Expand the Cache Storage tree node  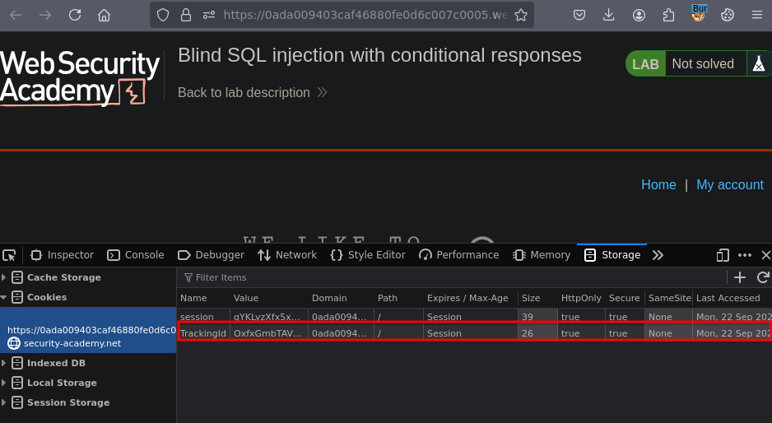pos(4,277)
